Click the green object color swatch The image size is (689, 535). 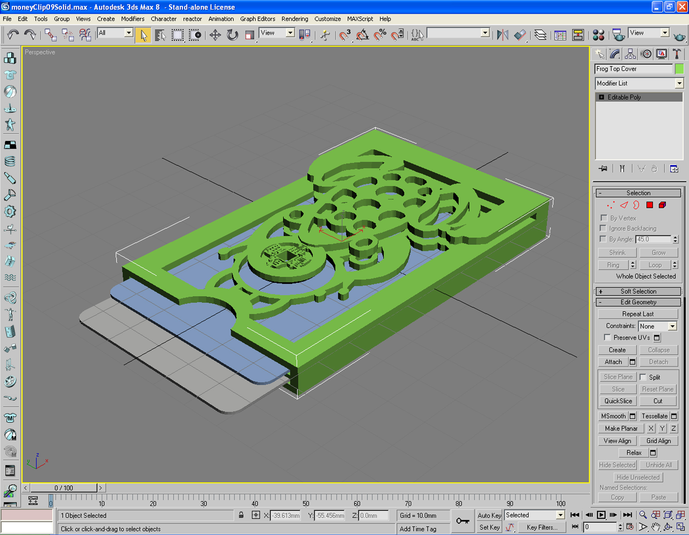tap(679, 69)
